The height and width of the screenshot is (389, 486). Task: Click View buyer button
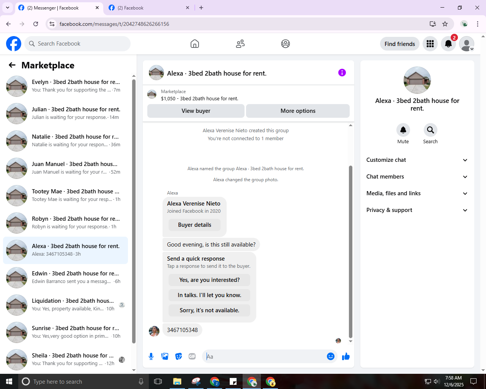click(x=196, y=111)
